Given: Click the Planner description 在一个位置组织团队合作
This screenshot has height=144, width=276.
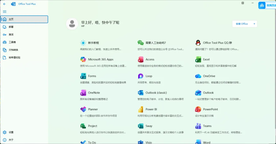Looking at the screenshot, I should (x=98, y=116).
